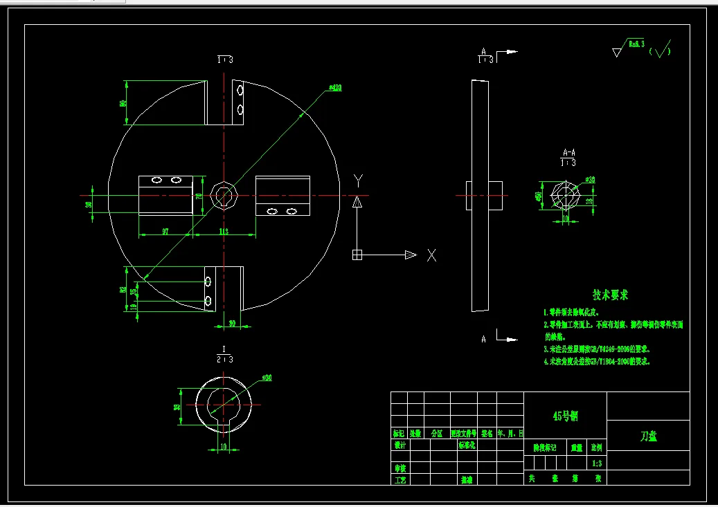This screenshot has height=507, width=718.
Task: Select the 80 vertical dimension at top left
Action: [x=123, y=104]
